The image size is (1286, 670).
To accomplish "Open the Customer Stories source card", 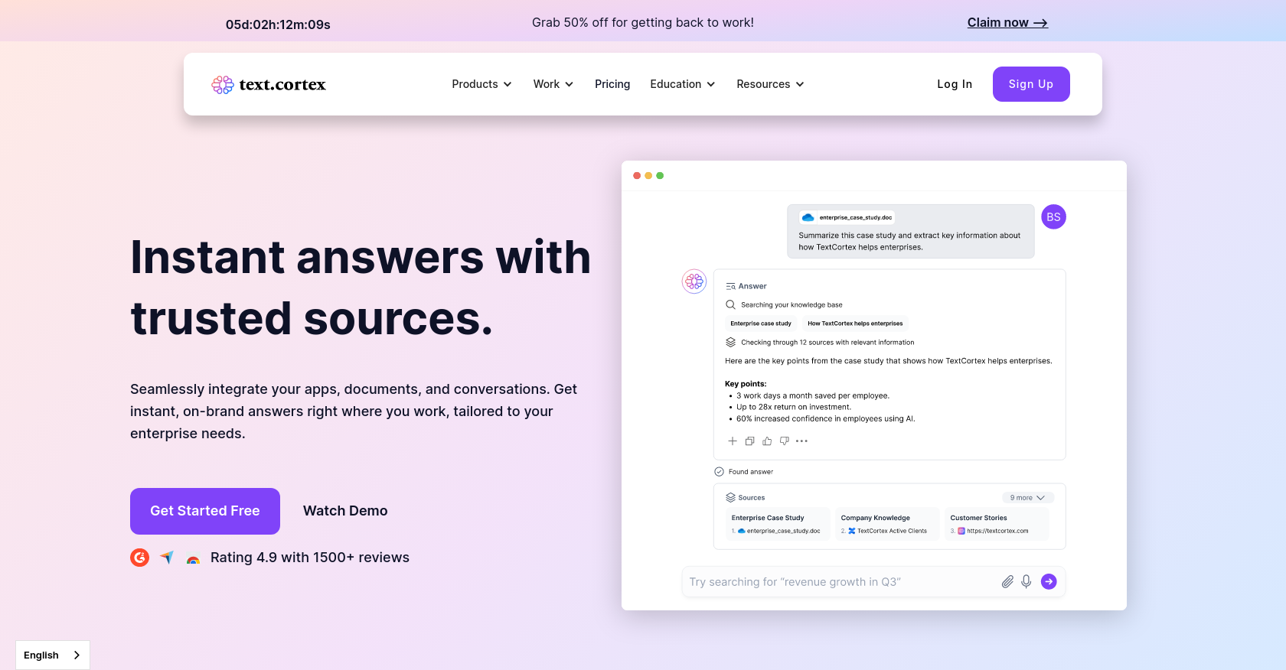I will pyautogui.click(x=997, y=524).
